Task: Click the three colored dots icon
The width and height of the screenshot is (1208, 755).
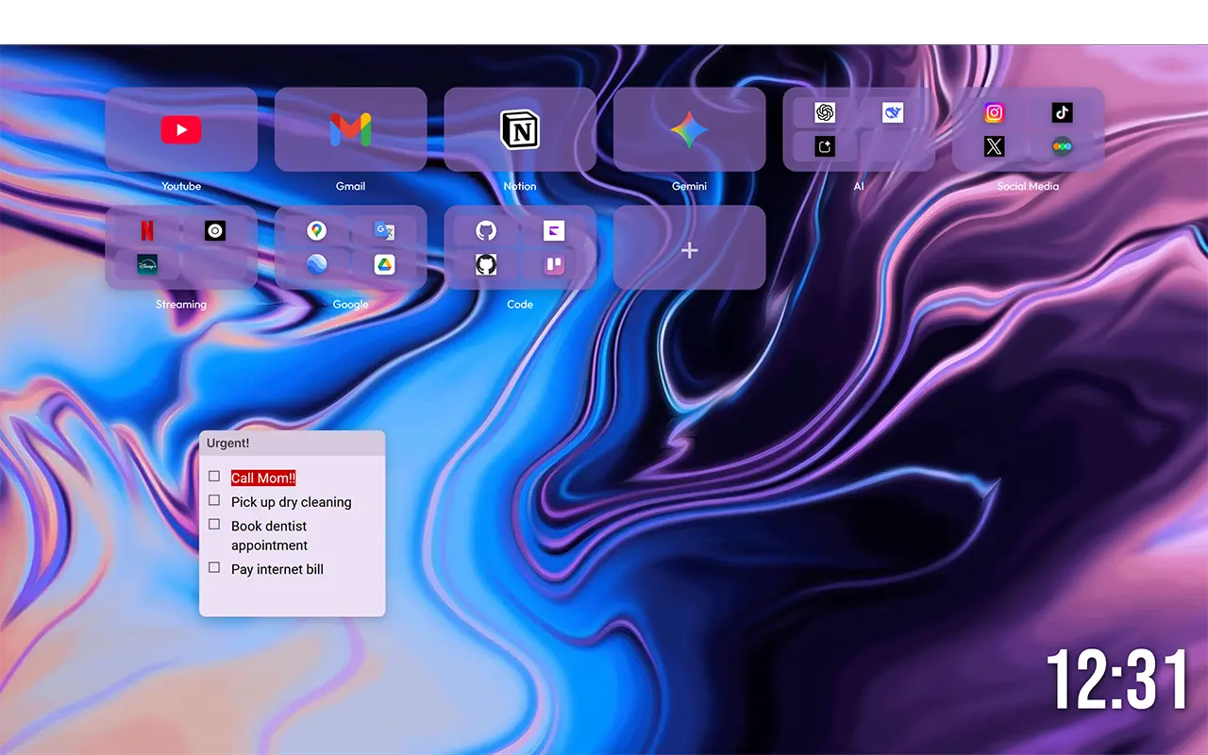Action: coord(1063,146)
